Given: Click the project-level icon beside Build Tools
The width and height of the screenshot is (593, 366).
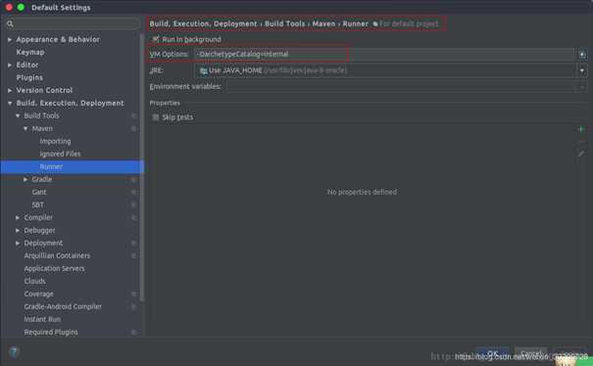Looking at the screenshot, I should pos(133,115).
